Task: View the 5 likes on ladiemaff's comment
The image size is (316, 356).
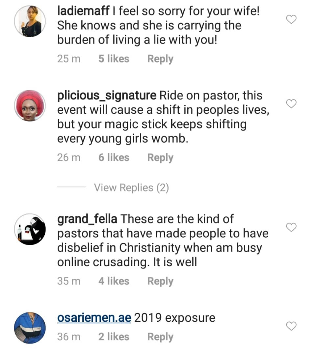Action: (x=114, y=59)
